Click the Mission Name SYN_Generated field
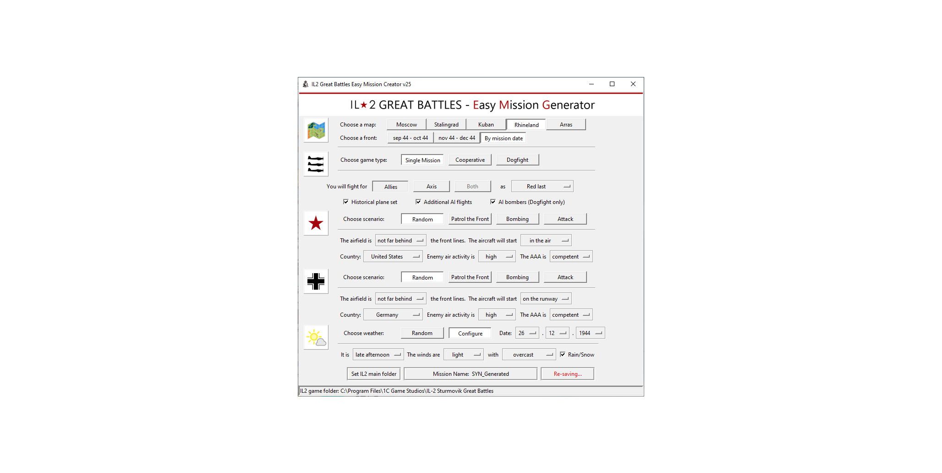This screenshot has width=942, height=473. pyautogui.click(x=471, y=374)
